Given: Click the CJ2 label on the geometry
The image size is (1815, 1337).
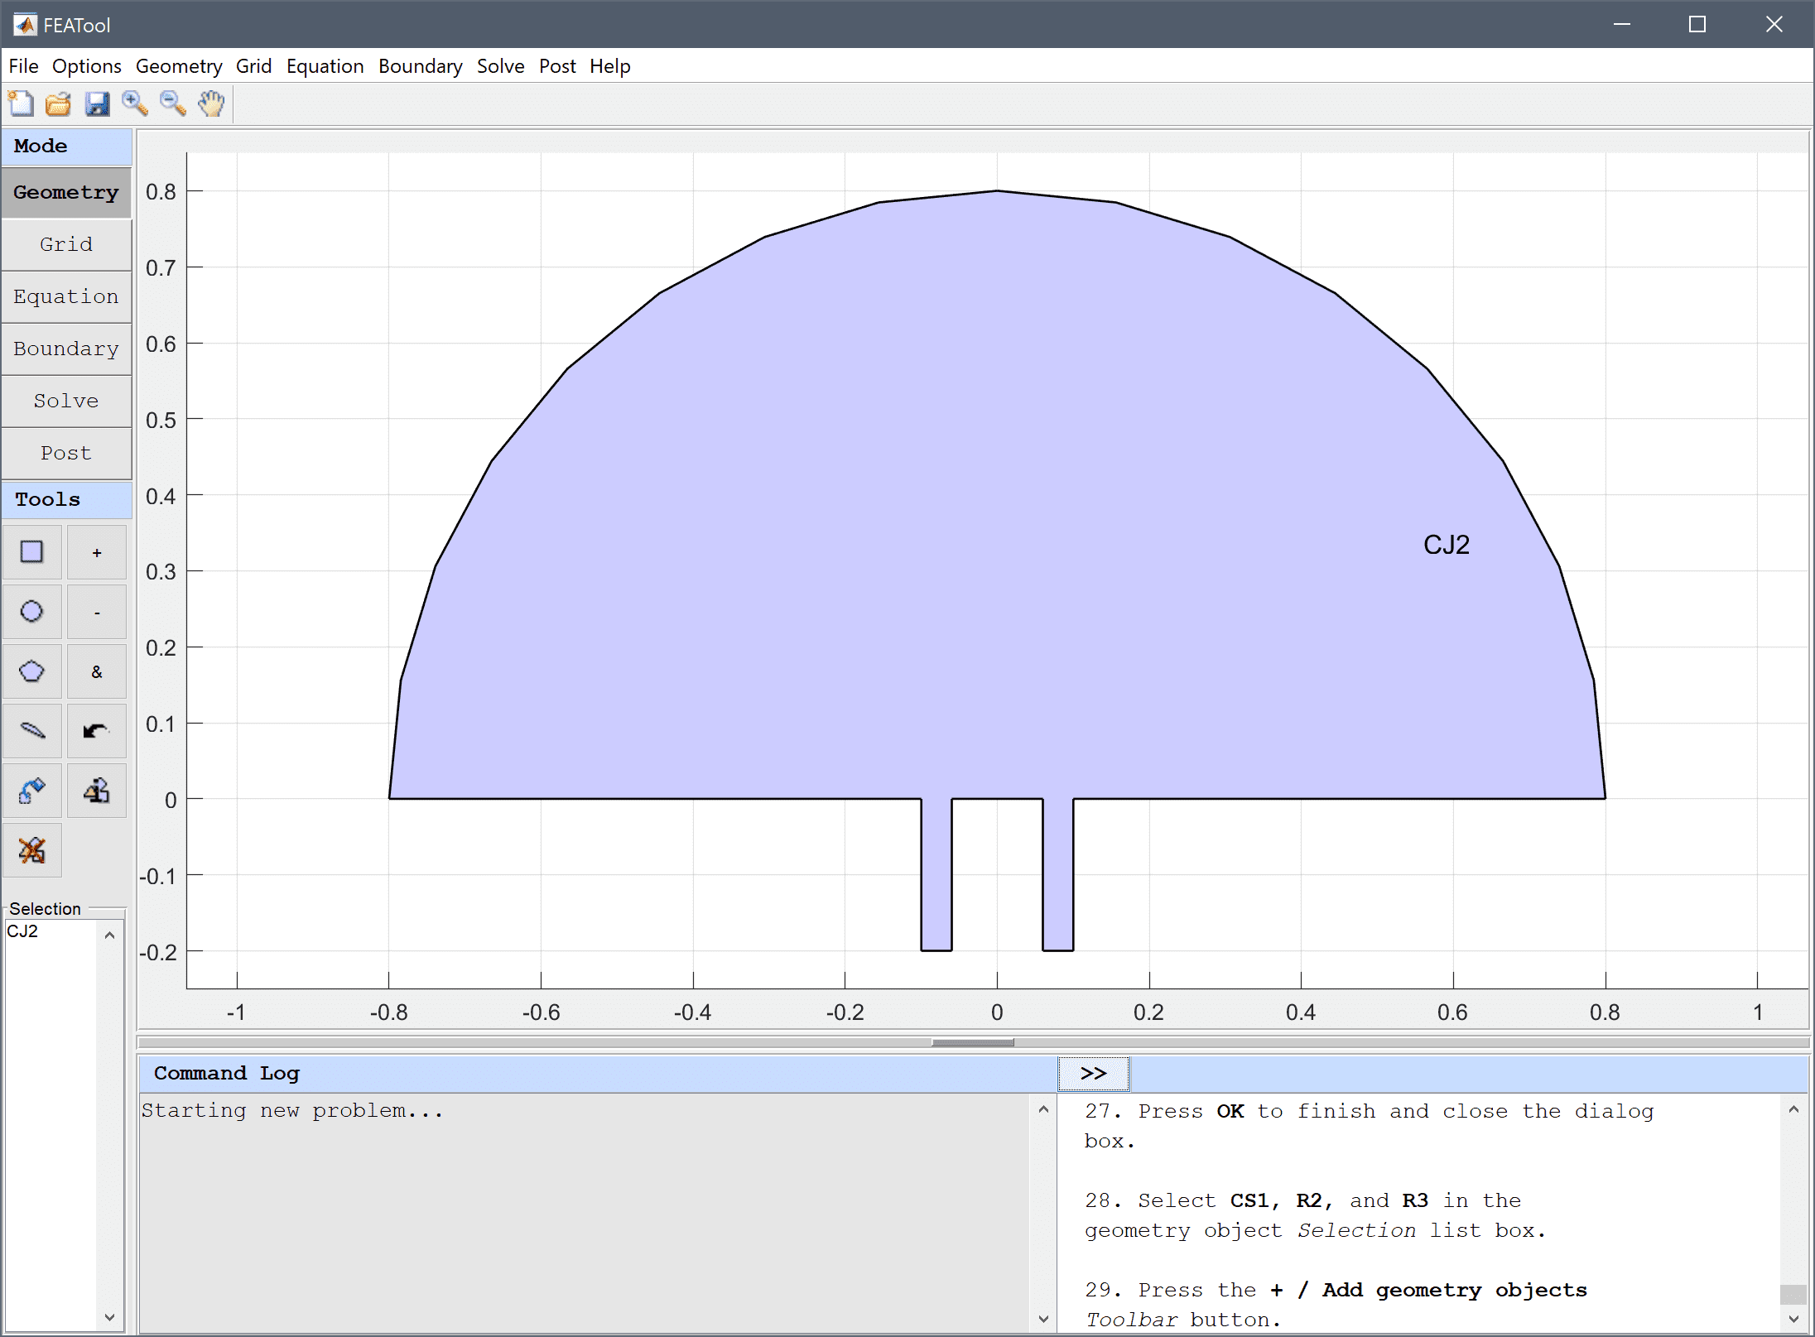Looking at the screenshot, I should tap(1447, 545).
